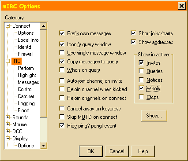Select Sounds in category tree
Image resolution: width=188 pixels, height=161 pixels.
pyautogui.click(x=20, y=117)
